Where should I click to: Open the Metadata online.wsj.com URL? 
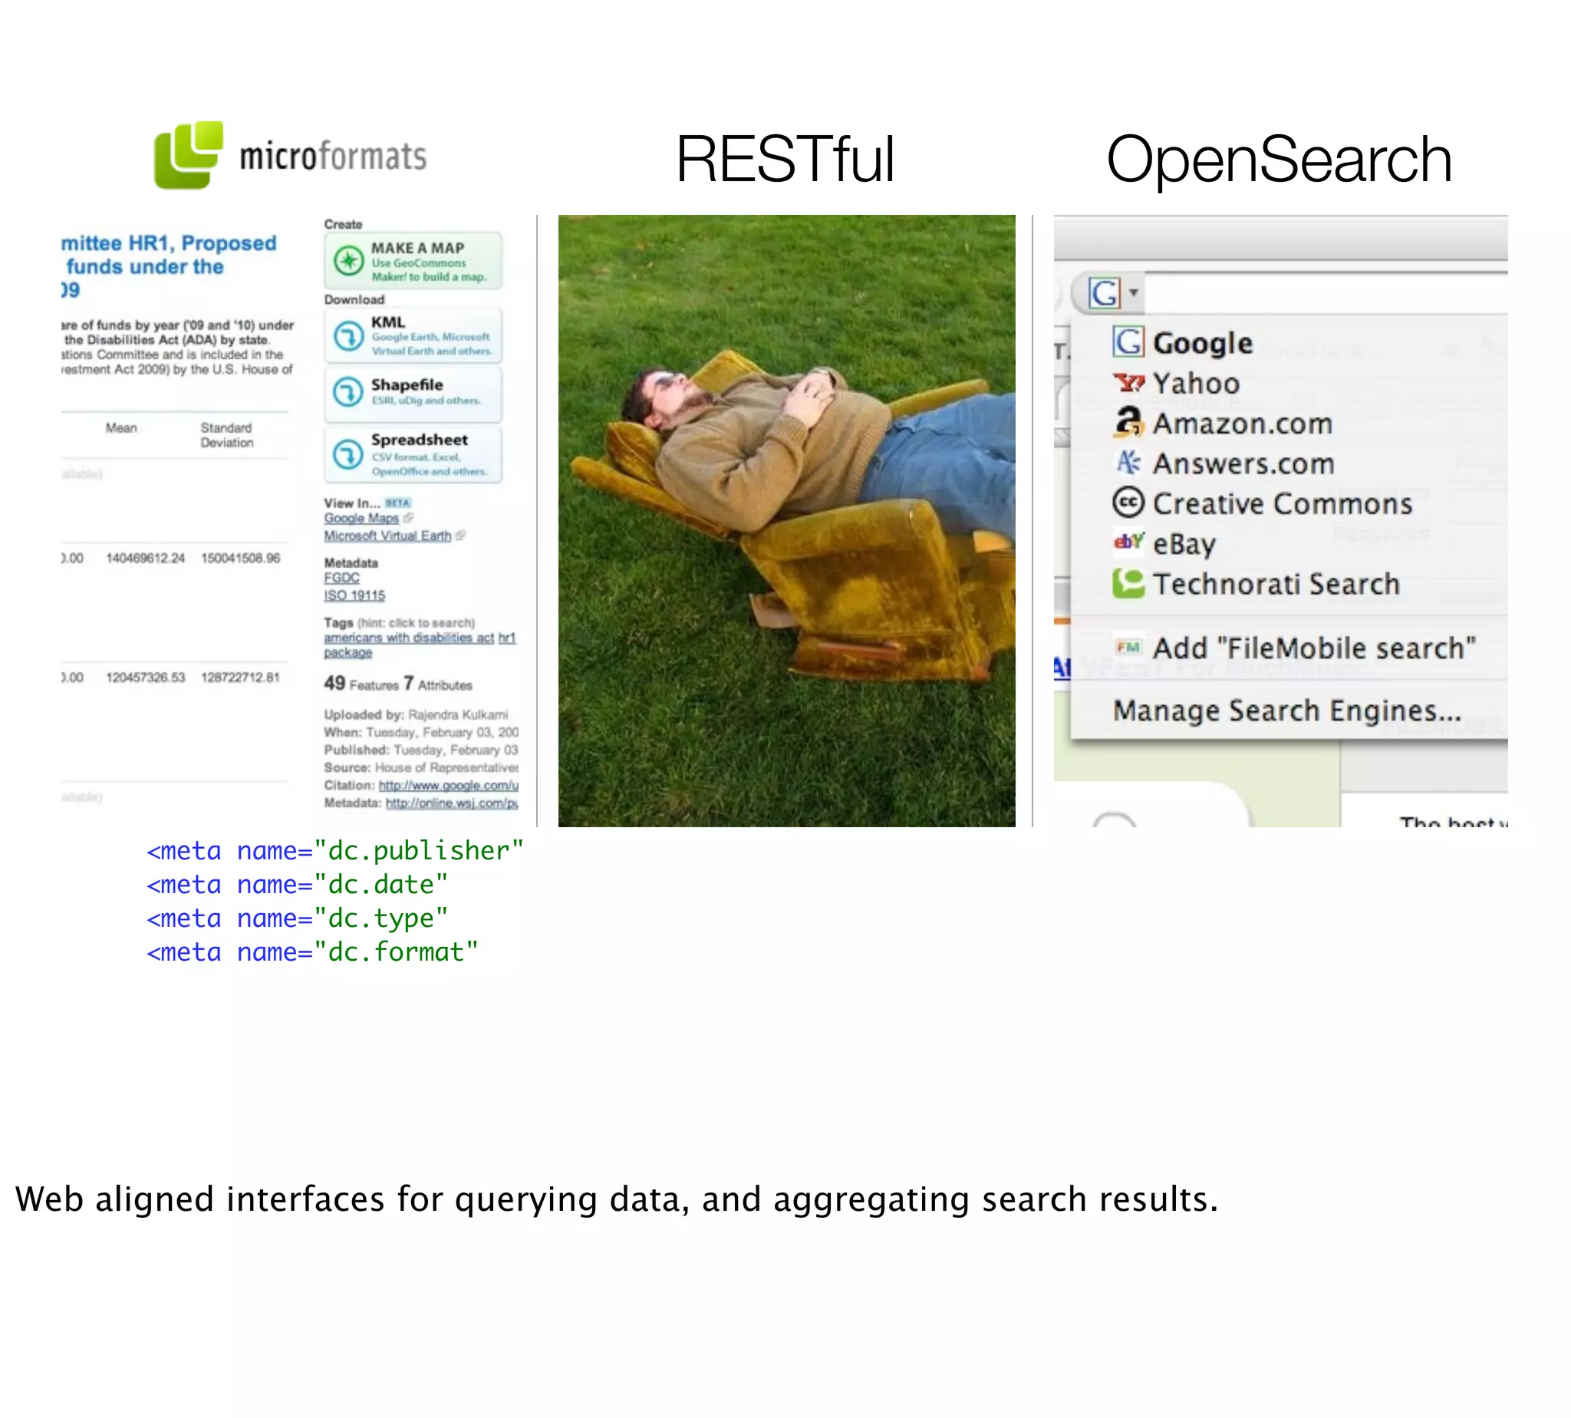pyautogui.click(x=452, y=803)
